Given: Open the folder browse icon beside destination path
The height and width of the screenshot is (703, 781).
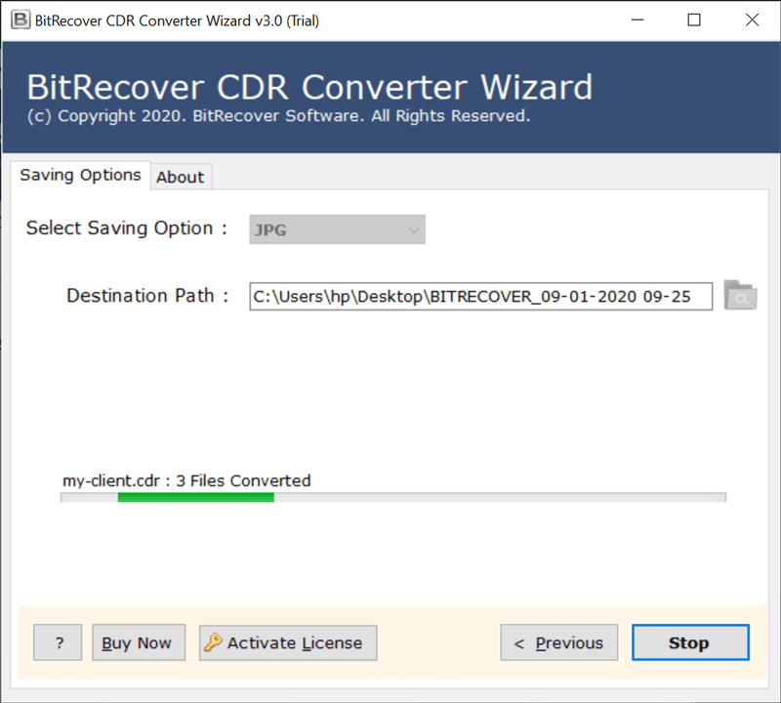Looking at the screenshot, I should click(740, 296).
